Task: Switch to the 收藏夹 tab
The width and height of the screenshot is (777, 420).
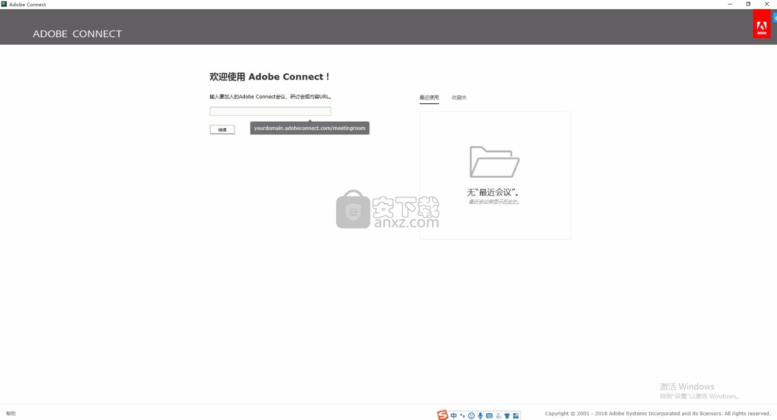Action: (459, 97)
